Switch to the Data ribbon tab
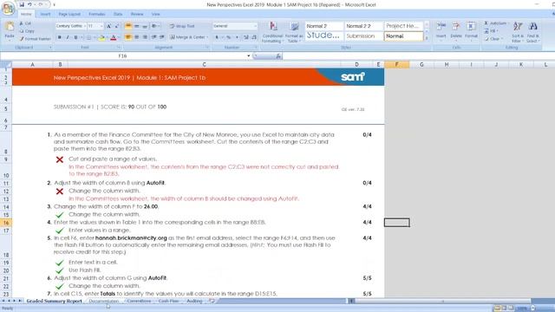This screenshot has height=312, width=555. (118, 14)
